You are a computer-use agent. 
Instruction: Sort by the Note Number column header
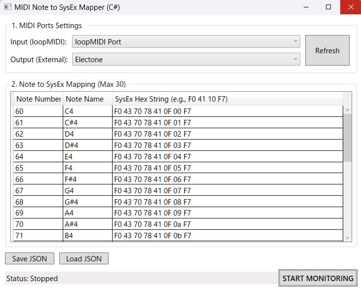pos(39,99)
